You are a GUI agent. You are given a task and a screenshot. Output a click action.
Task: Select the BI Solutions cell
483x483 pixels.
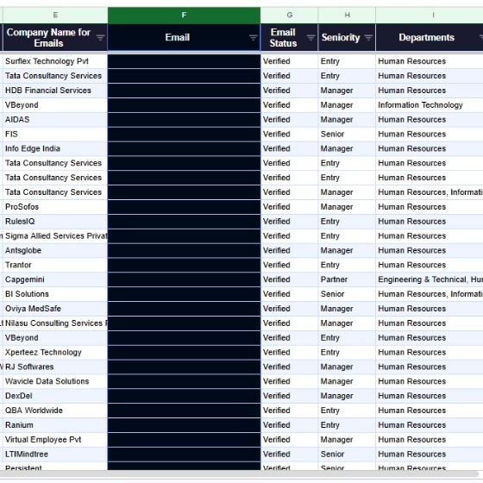point(55,294)
